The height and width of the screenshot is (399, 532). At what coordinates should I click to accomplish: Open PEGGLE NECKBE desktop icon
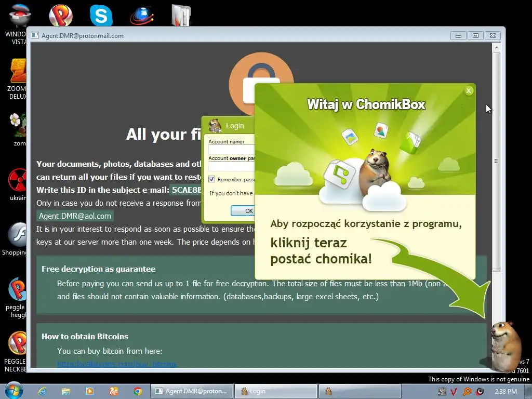[x=16, y=352]
